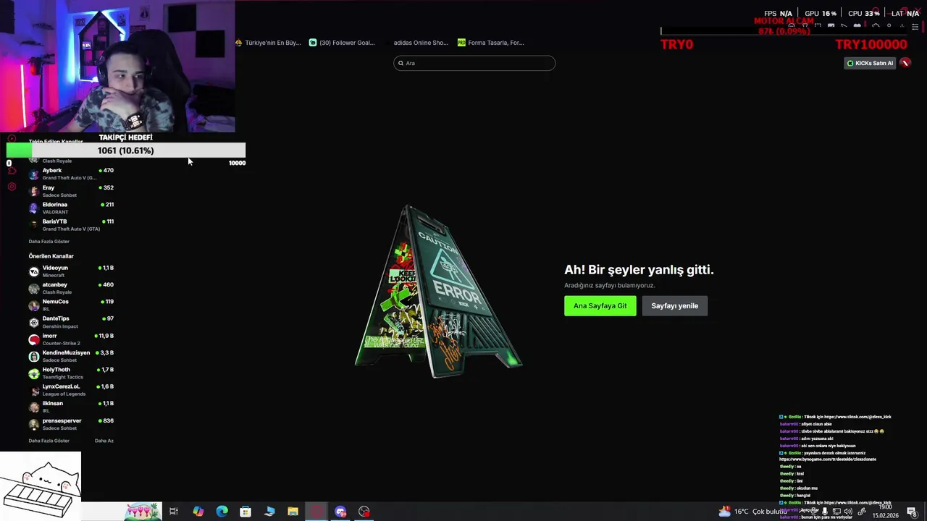The width and height of the screenshot is (927, 521).
Task: Click the red gear icon in left rail
Action: [12, 187]
